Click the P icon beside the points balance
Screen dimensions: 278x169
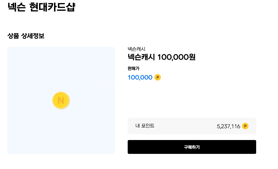[x=245, y=126]
